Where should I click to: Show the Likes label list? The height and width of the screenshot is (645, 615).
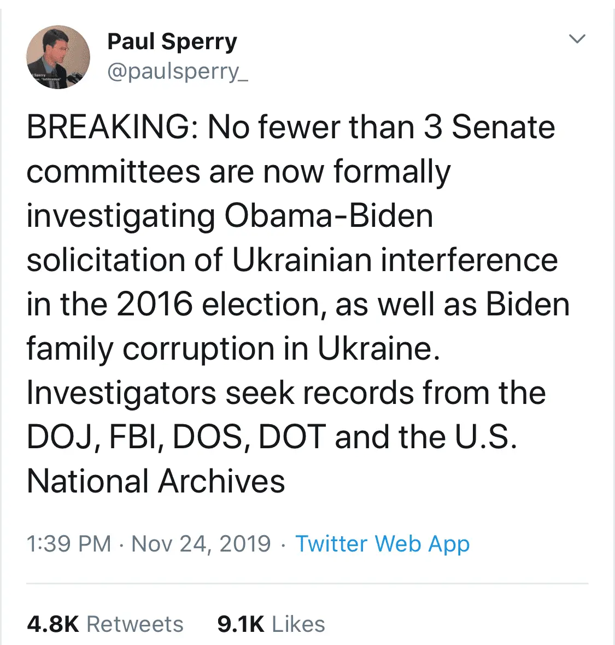click(x=298, y=624)
